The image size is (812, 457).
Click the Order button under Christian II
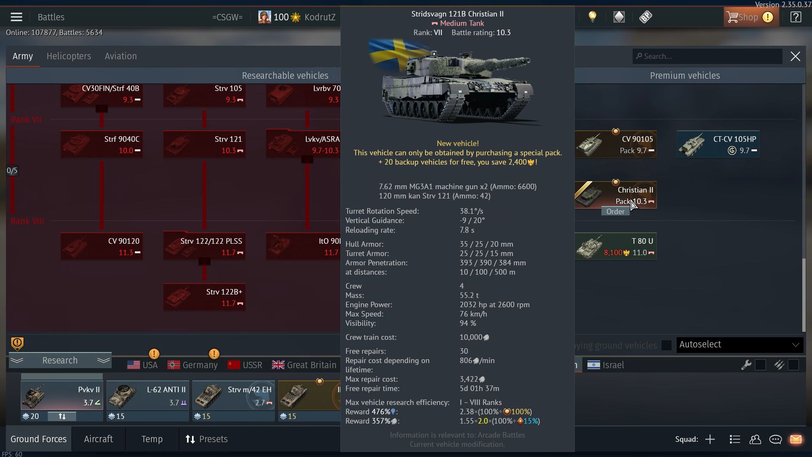tap(615, 212)
